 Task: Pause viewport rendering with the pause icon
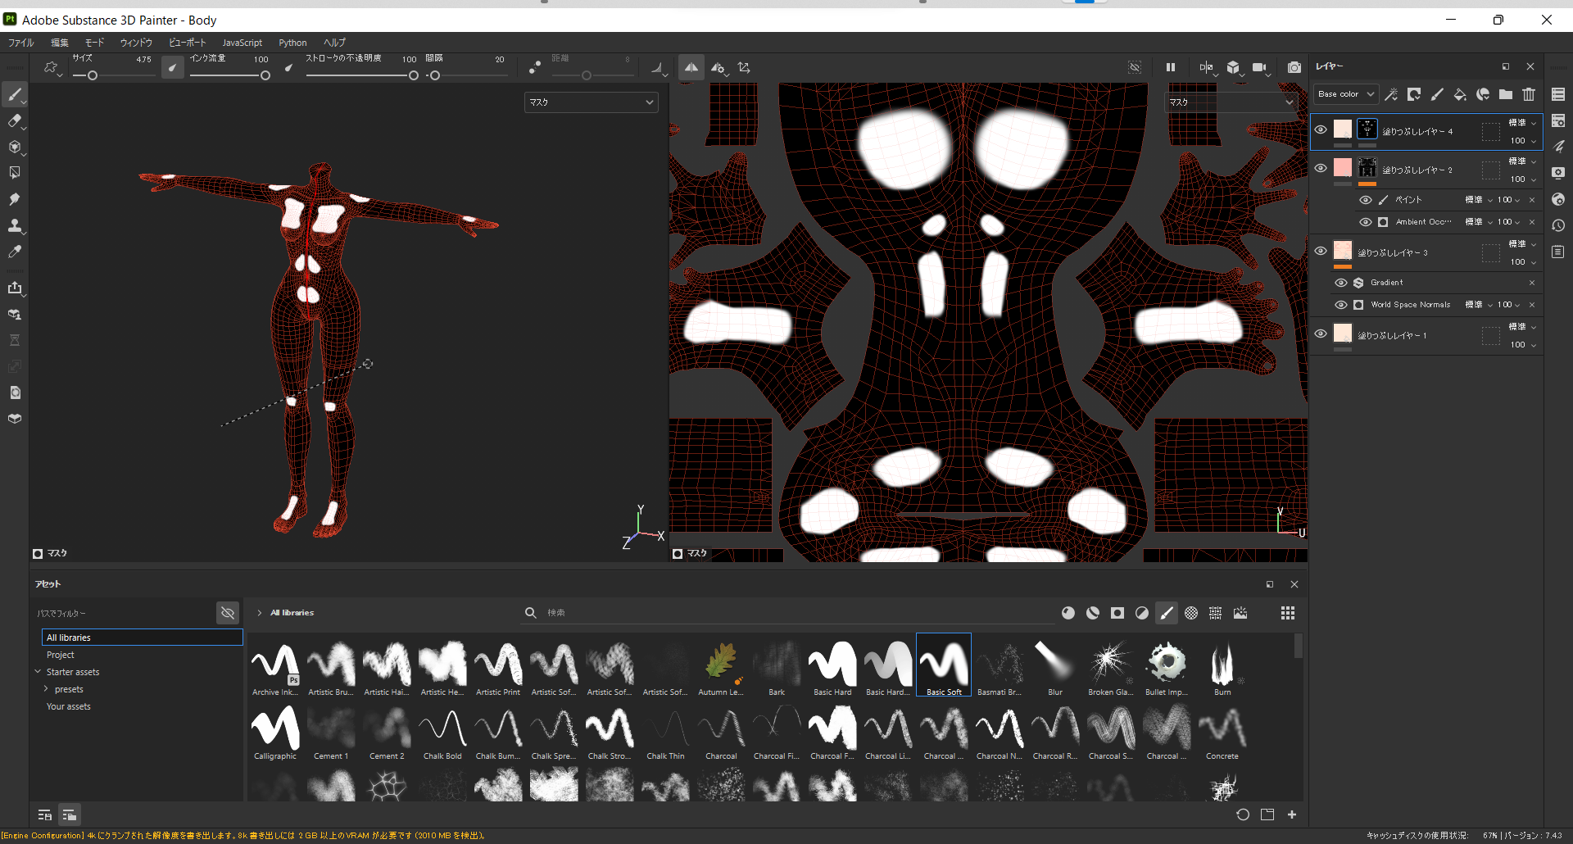tap(1171, 67)
